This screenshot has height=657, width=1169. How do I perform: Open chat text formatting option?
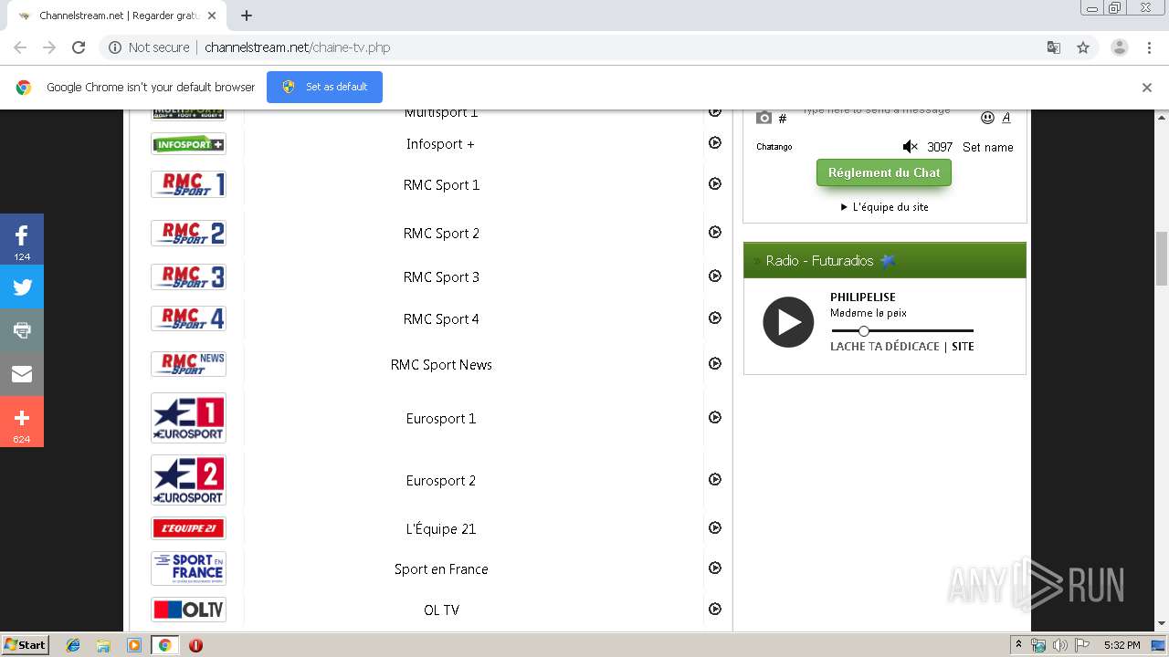1006,118
